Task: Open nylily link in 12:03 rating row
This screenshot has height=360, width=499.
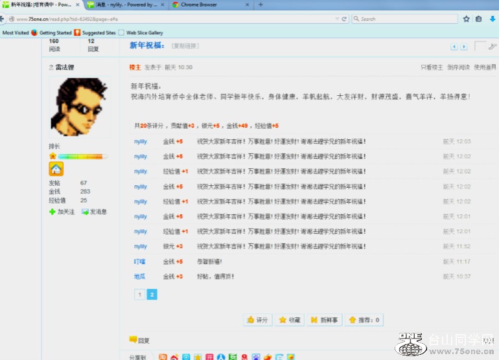Action: coord(141,142)
